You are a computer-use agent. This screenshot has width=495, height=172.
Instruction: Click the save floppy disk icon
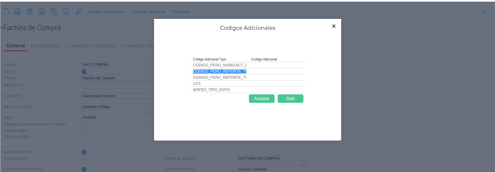point(17,11)
